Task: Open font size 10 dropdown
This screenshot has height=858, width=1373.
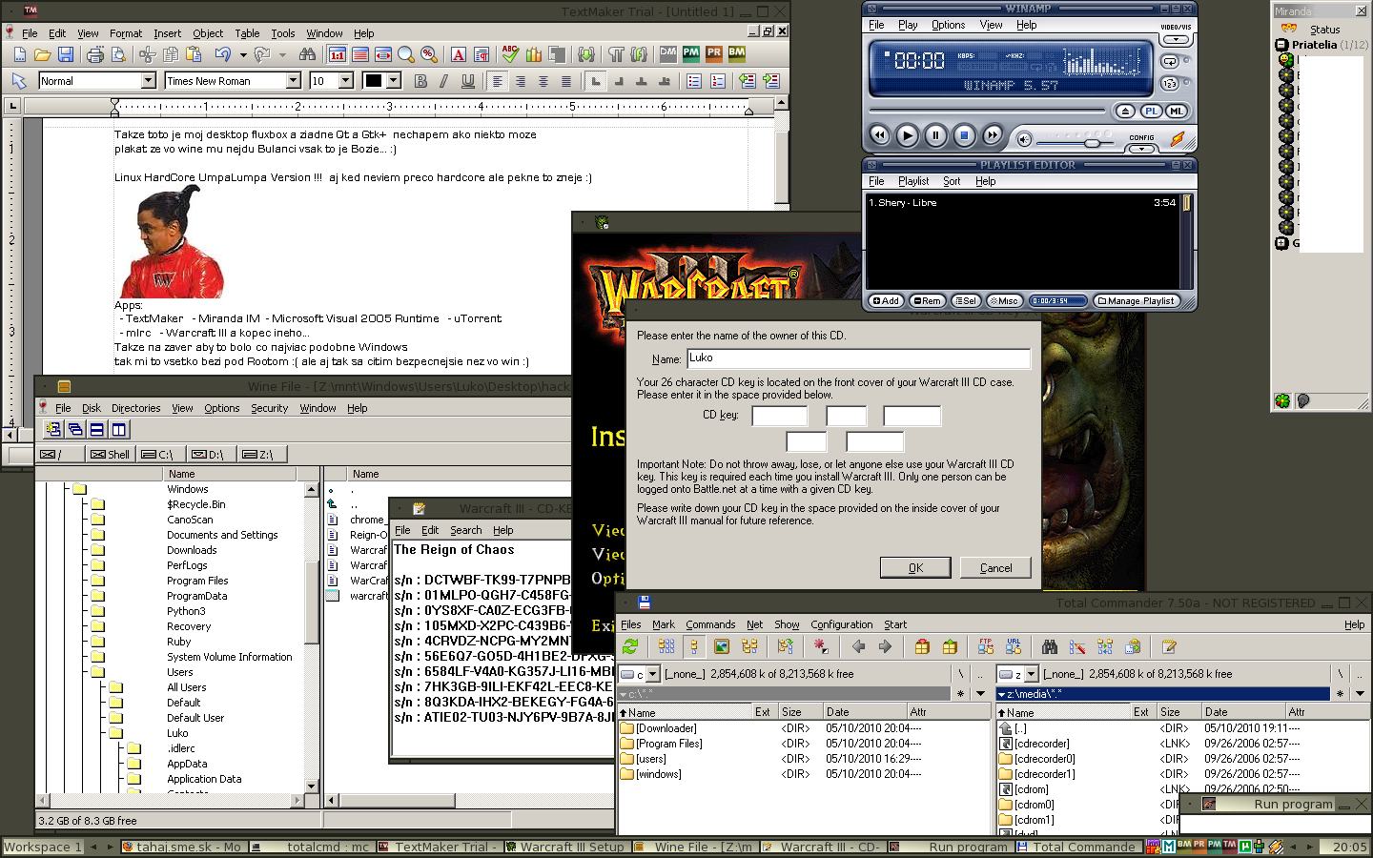Action: point(345,81)
